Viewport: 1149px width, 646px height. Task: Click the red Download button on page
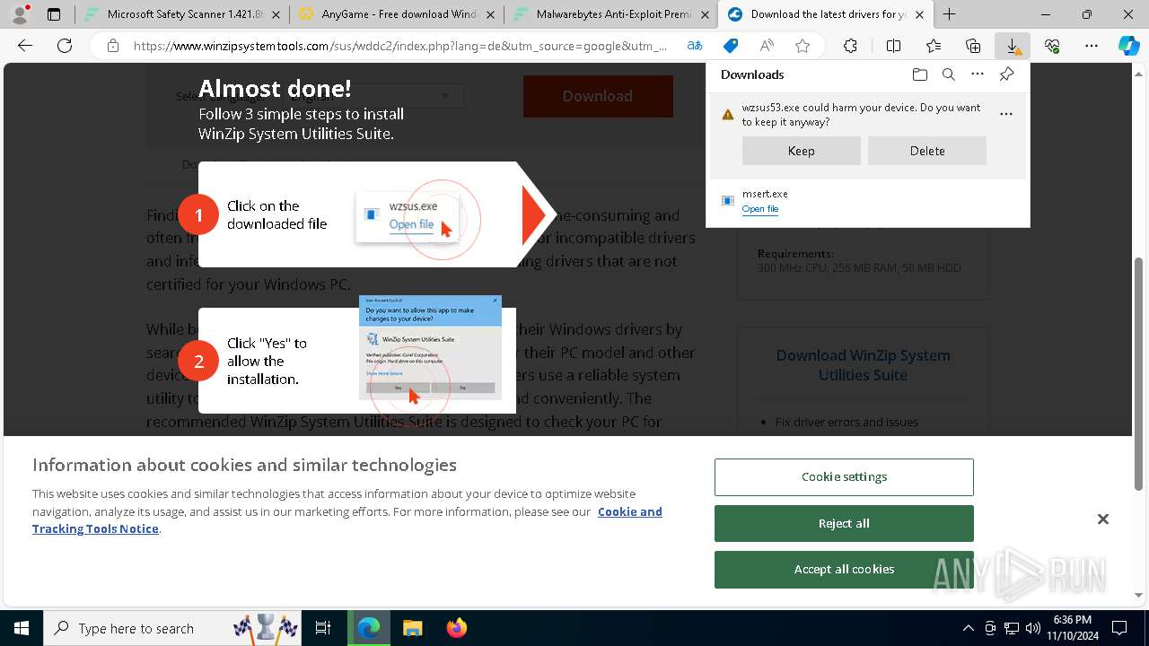(x=598, y=96)
